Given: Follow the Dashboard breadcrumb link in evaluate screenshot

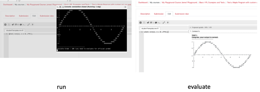Looking at the screenshot, I should click(x=143, y=3).
